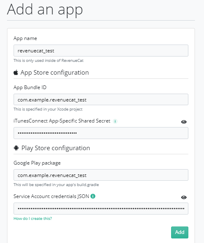Reveal the iTunesConnect Shared Secret with eye icon
The height and width of the screenshot is (243, 204).
(x=184, y=122)
